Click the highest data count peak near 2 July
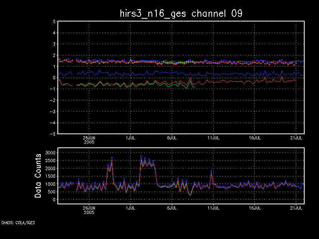 click(x=141, y=156)
